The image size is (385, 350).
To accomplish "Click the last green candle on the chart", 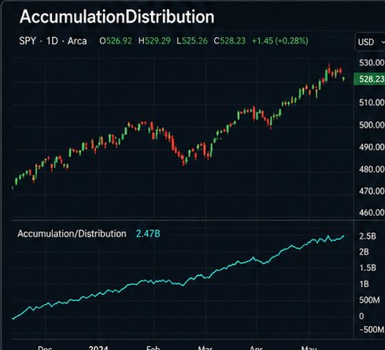I will click(344, 79).
